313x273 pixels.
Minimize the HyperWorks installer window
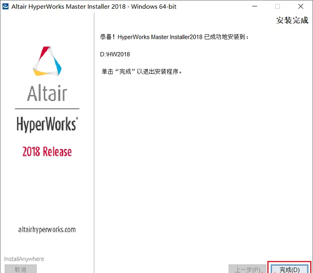coord(255,6)
